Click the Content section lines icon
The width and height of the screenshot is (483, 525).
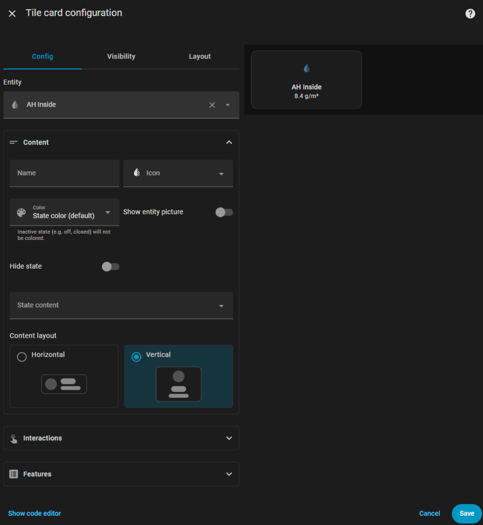[x=13, y=143]
